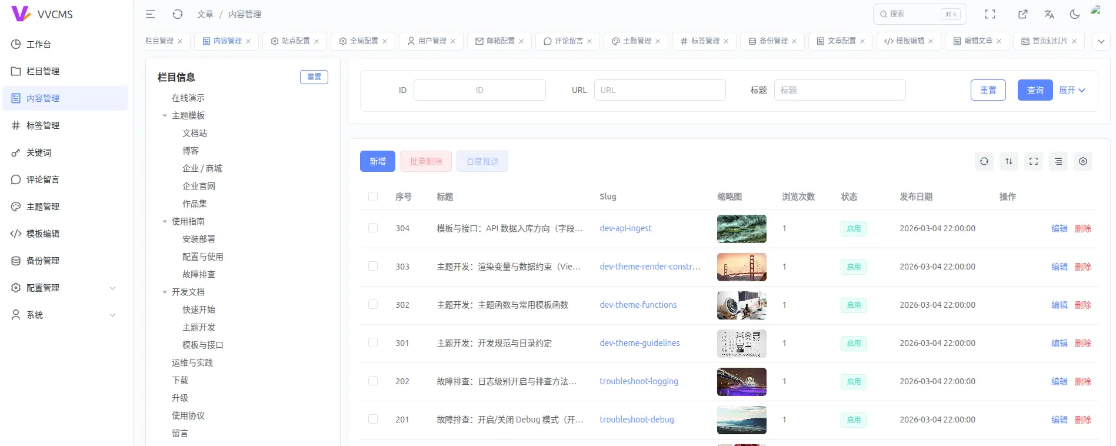Switch to the 邮箱配置 tab
Screen dimensions: 1116x446
499,41
